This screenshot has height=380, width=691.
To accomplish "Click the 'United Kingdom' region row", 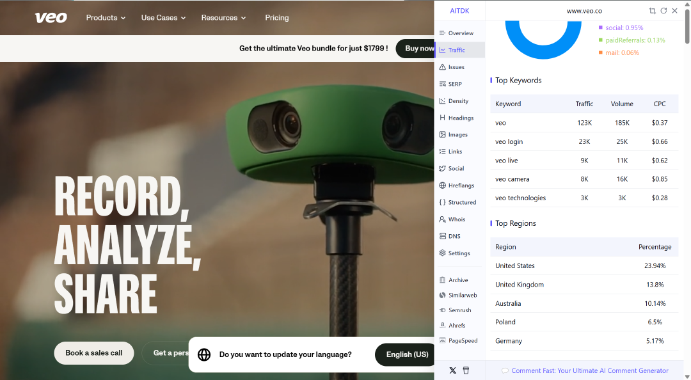I will [584, 285].
